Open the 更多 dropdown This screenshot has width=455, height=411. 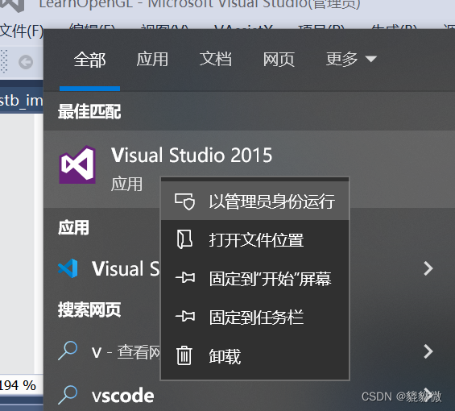[351, 59]
